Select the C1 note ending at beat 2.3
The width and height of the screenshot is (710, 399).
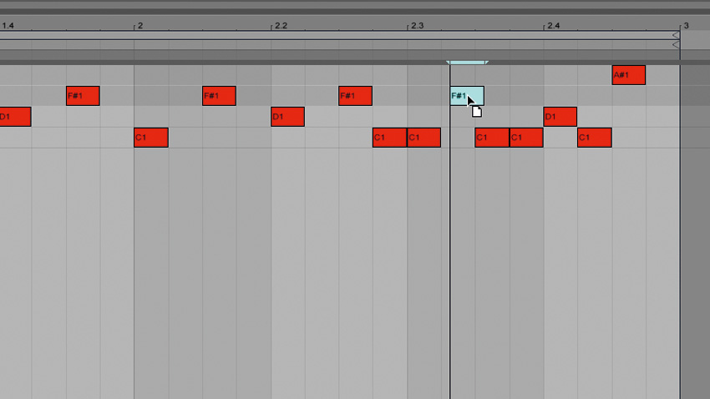click(x=389, y=138)
